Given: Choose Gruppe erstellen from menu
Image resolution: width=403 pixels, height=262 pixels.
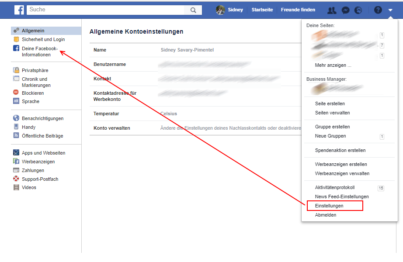Looking at the screenshot, I should point(332,127).
